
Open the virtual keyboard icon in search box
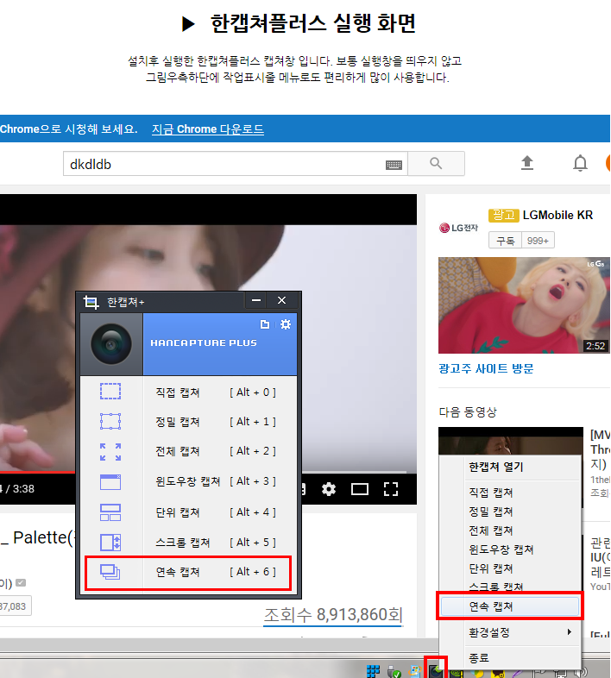[394, 165]
